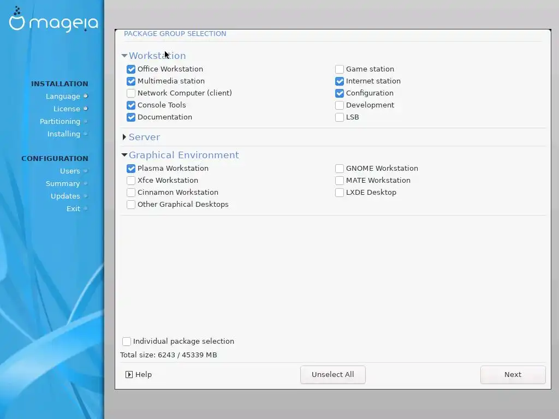Enable LSB checkbox
This screenshot has width=559, height=419.
pos(340,117)
